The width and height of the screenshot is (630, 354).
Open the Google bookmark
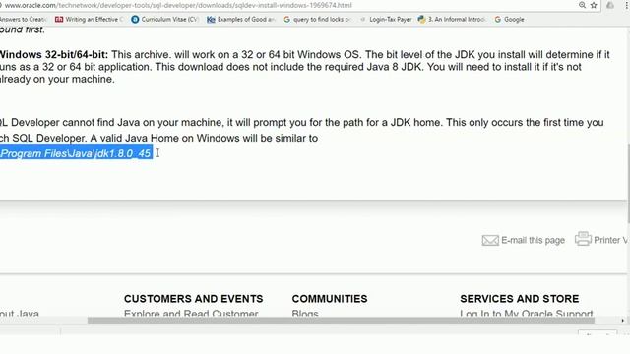(x=510, y=20)
